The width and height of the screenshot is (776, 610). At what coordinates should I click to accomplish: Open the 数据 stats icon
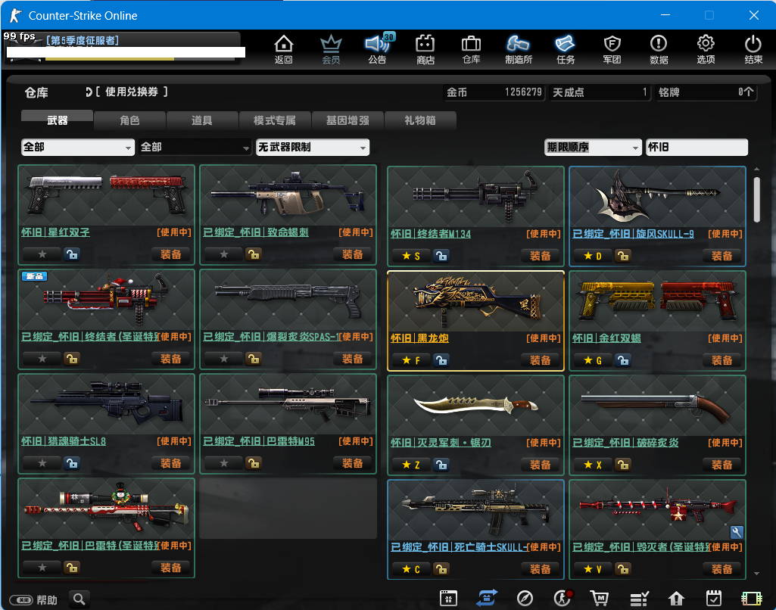[659, 49]
